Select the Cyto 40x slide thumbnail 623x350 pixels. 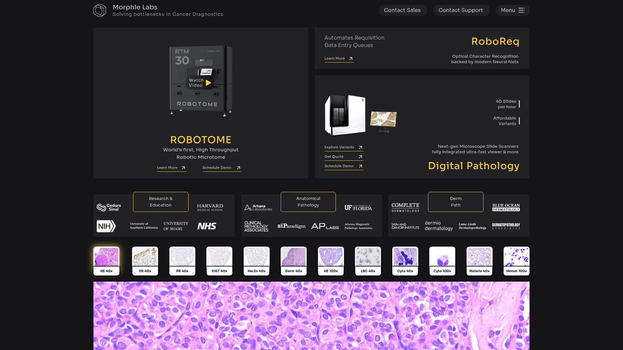click(405, 261)
